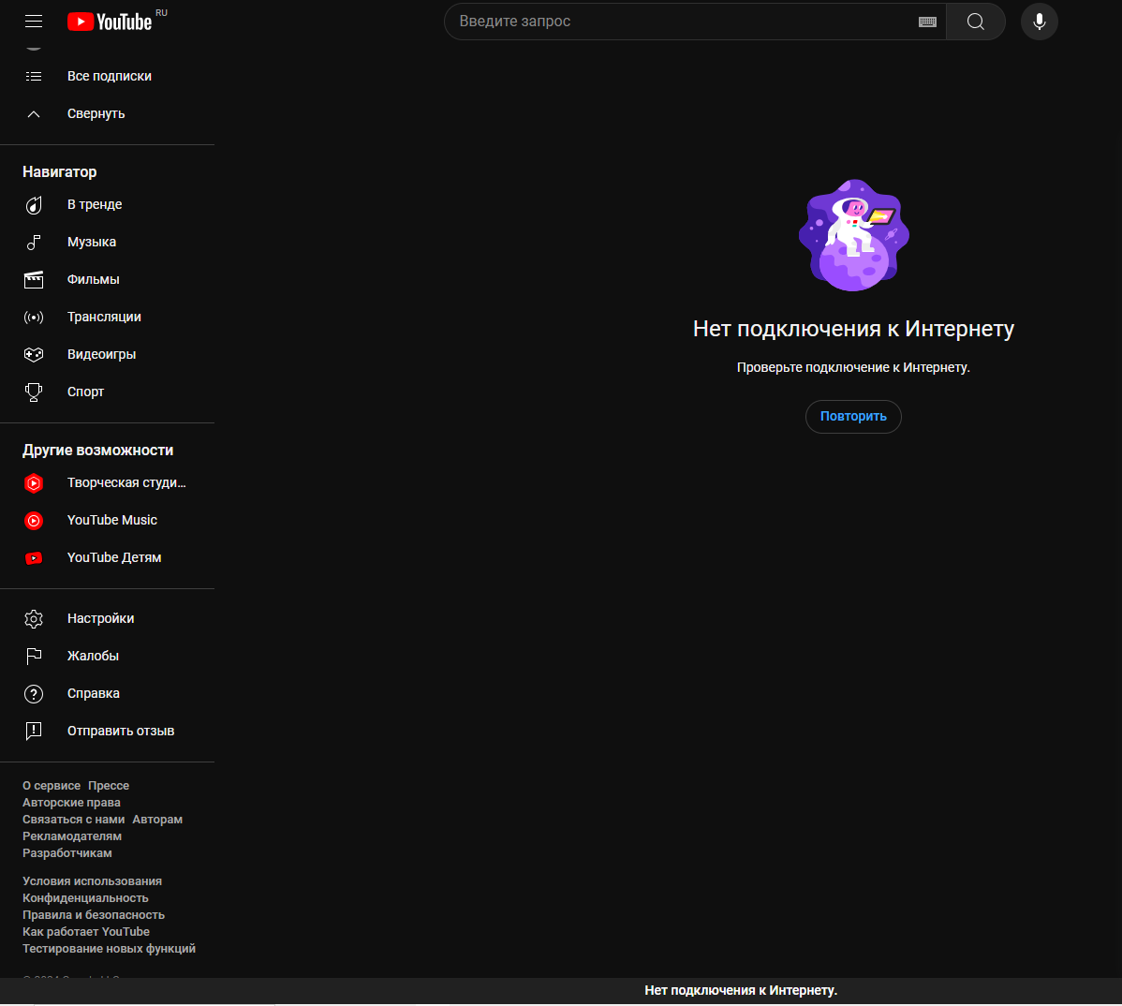1122x1006 pixels.
Task: Open Настройки
Action: pyautogui.click(x=101, y=618)
